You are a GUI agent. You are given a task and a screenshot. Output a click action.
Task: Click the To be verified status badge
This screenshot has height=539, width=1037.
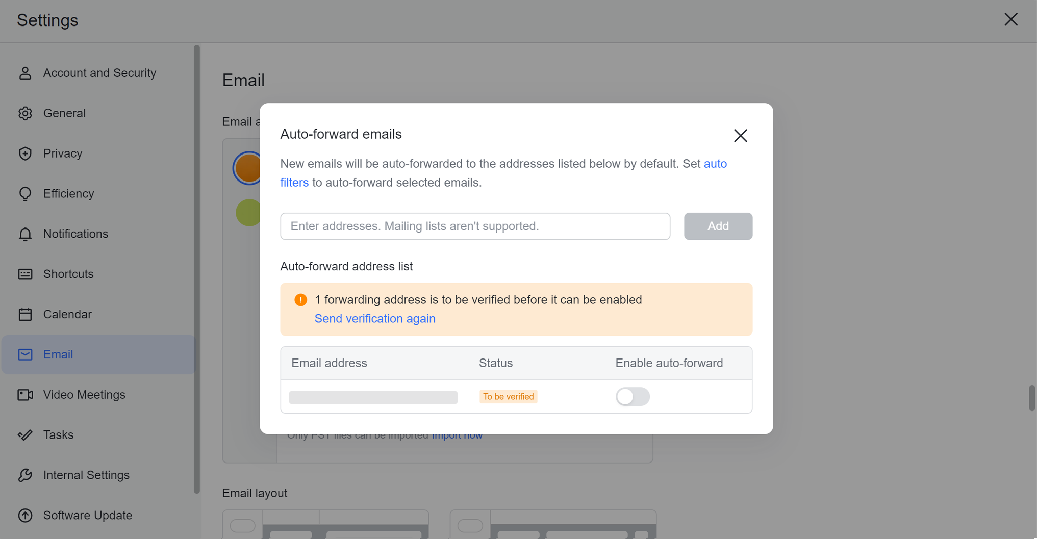tap(508, 396)
